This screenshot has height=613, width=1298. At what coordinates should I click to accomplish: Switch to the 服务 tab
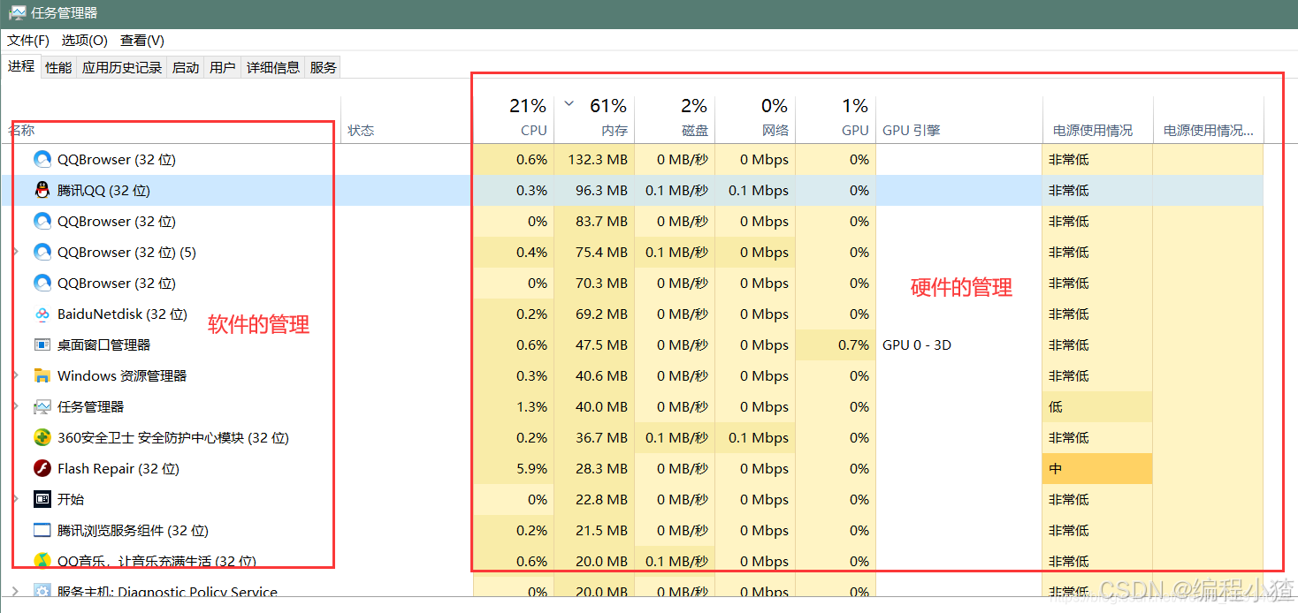(x=324, y=67)
